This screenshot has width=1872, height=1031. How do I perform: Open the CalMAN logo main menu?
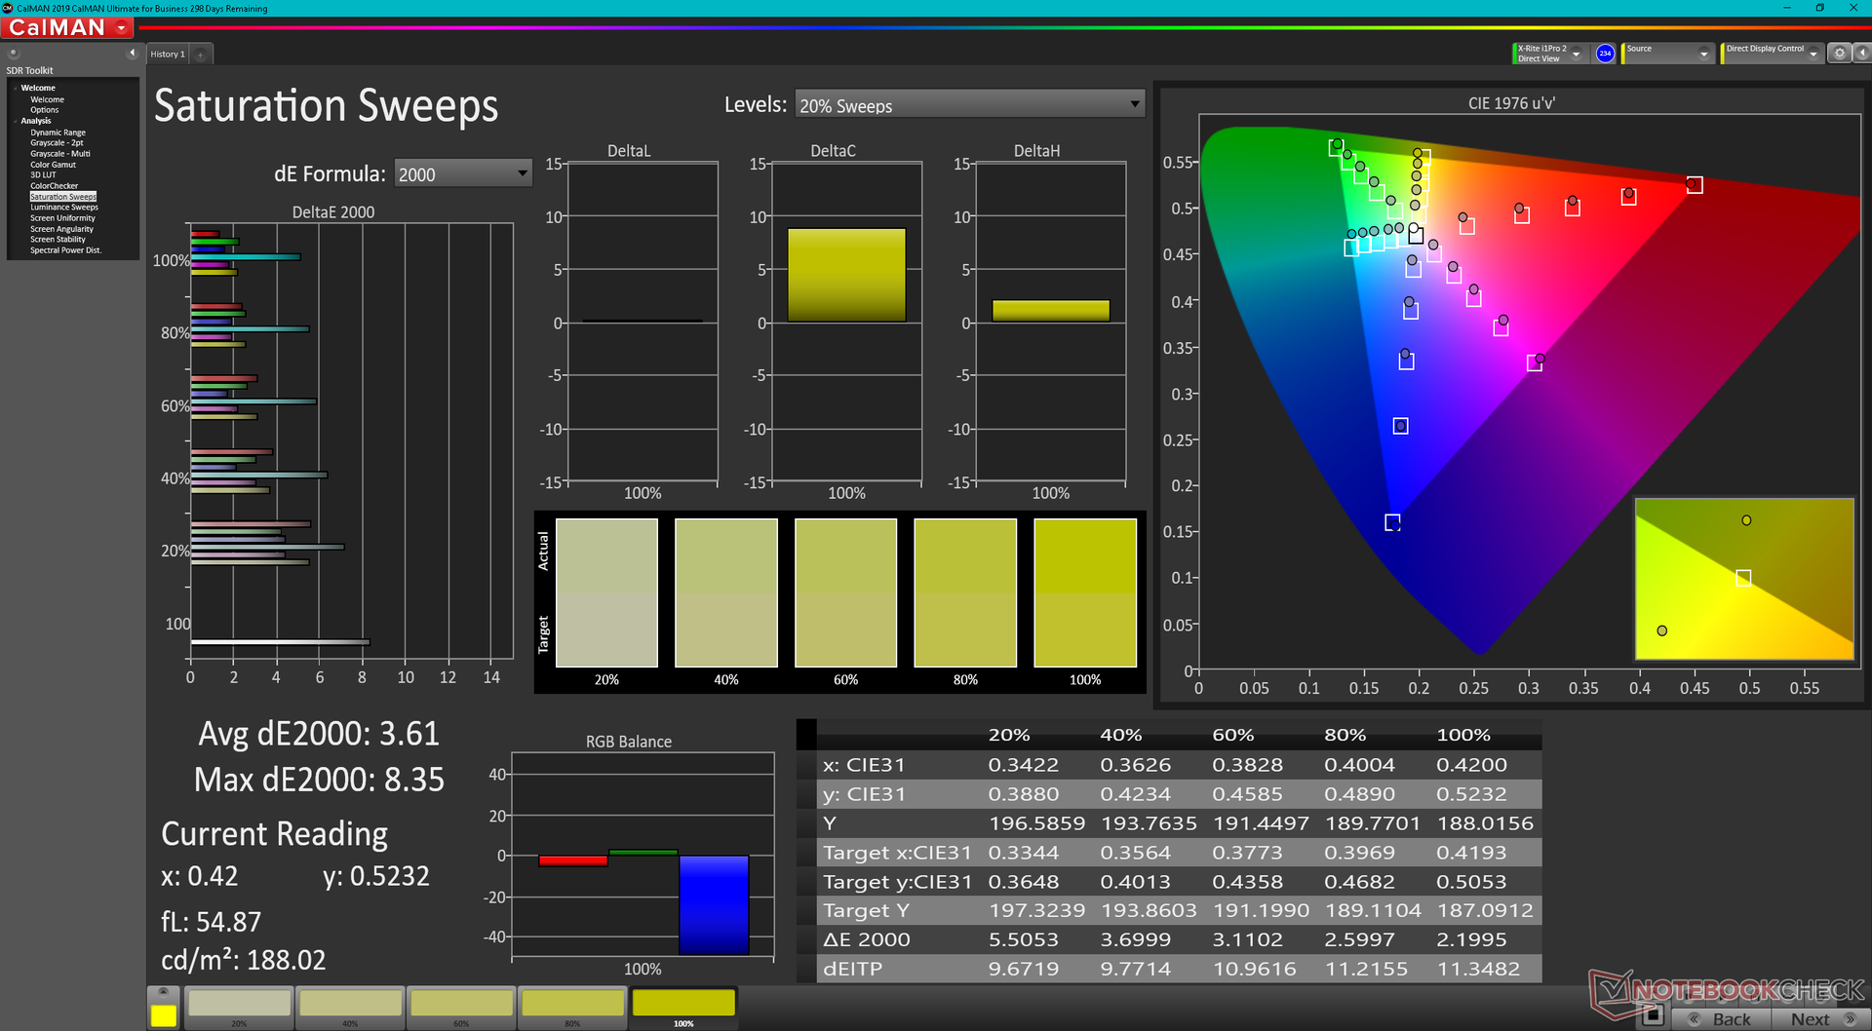[68, 27]
